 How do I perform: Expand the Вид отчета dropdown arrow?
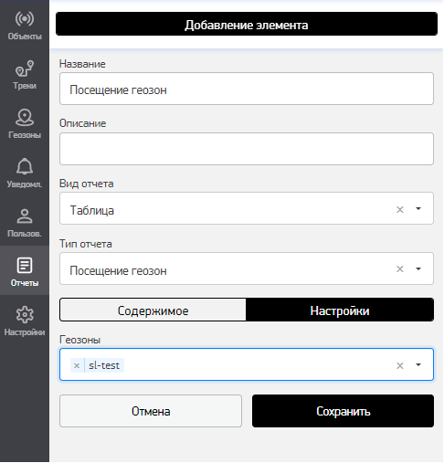418,209
